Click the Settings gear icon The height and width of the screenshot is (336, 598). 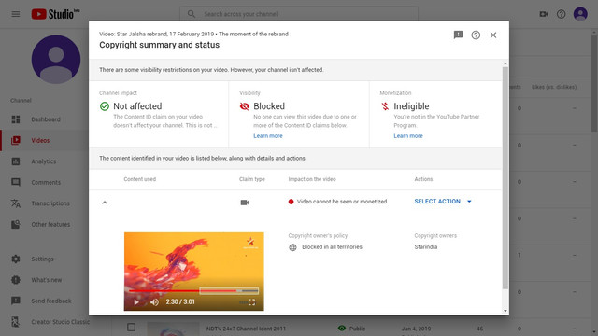(16, 259)
